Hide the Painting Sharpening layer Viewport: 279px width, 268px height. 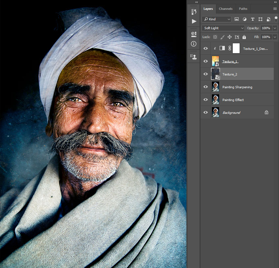tap(206, 87)
